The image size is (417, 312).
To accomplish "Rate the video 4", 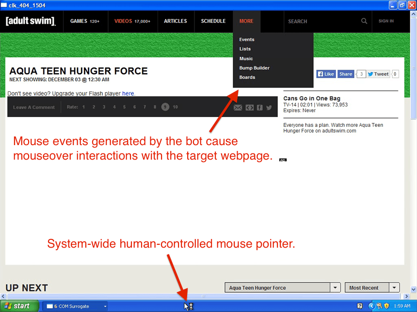I will 114,107.
